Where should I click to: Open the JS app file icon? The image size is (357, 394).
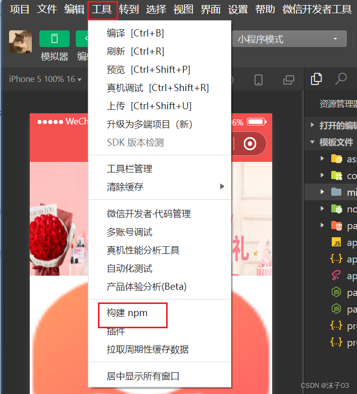pos(336,242)
